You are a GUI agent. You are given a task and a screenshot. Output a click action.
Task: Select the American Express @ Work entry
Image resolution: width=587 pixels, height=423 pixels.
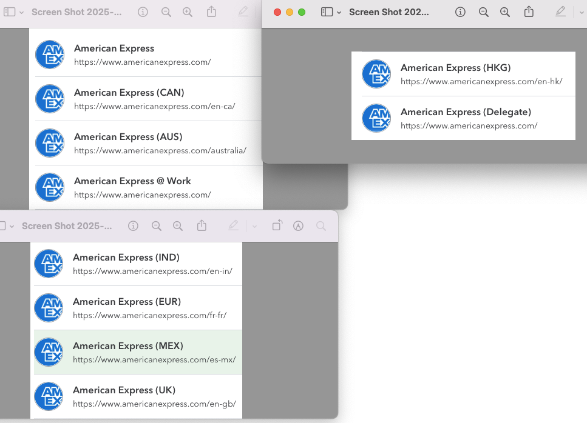tap(146, 187)
